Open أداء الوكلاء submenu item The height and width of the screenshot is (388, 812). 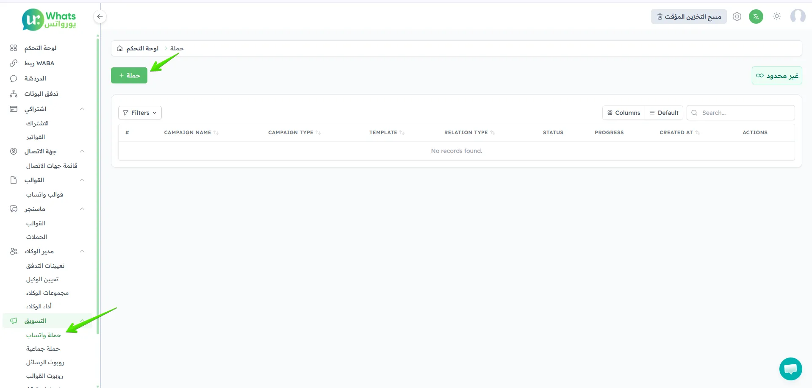39,306
